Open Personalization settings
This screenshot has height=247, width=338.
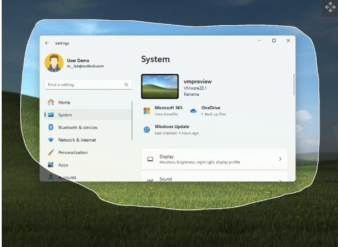pos(88,152)
